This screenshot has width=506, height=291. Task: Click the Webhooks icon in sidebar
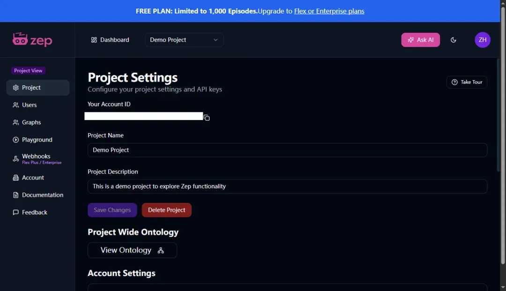pyautogui.click(x=16, y=159)
